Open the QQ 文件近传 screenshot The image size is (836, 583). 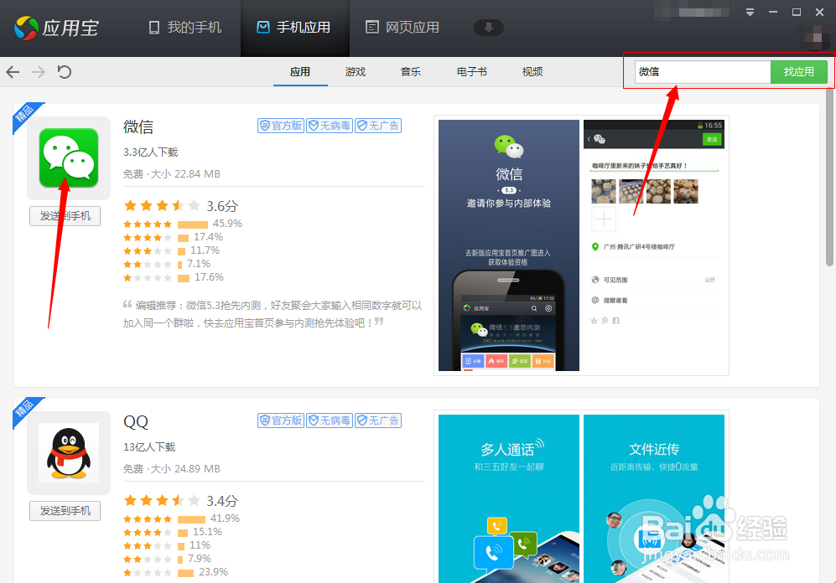coord(654,499)
